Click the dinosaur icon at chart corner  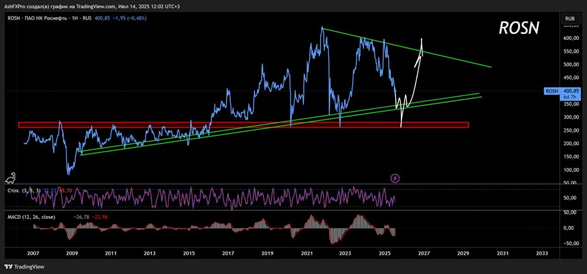coord(9,178)
